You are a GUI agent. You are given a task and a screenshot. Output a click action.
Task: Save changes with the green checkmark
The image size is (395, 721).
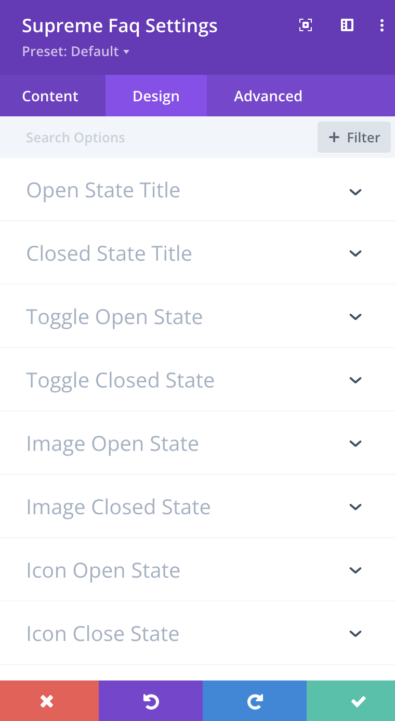click(358, 701)
